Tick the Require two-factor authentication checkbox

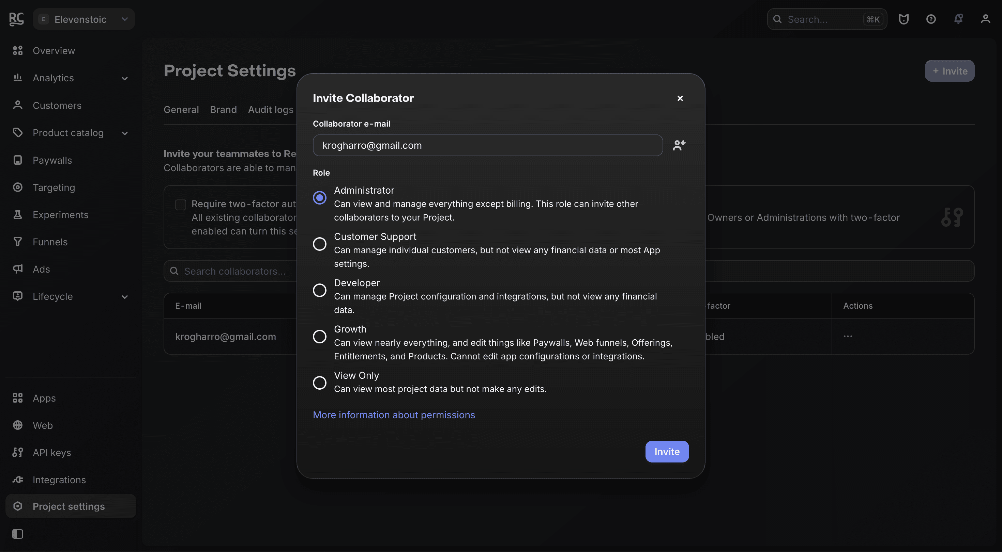pos(181,205)
